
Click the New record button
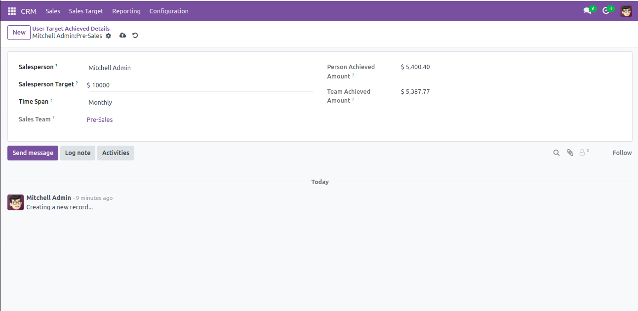click(19, 33)
